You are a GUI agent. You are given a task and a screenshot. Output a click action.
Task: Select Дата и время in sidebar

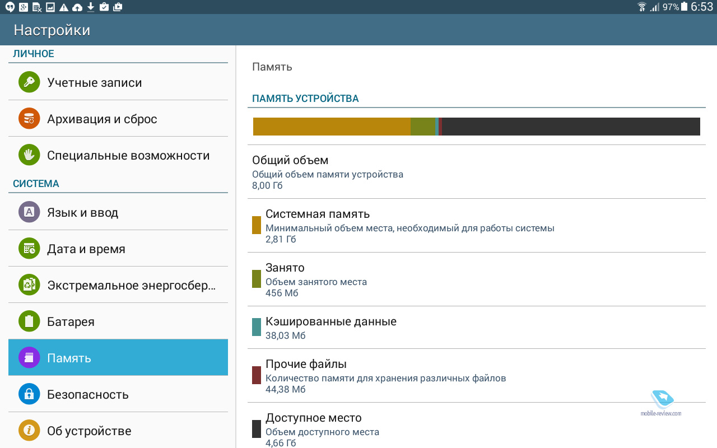(118, 249)
